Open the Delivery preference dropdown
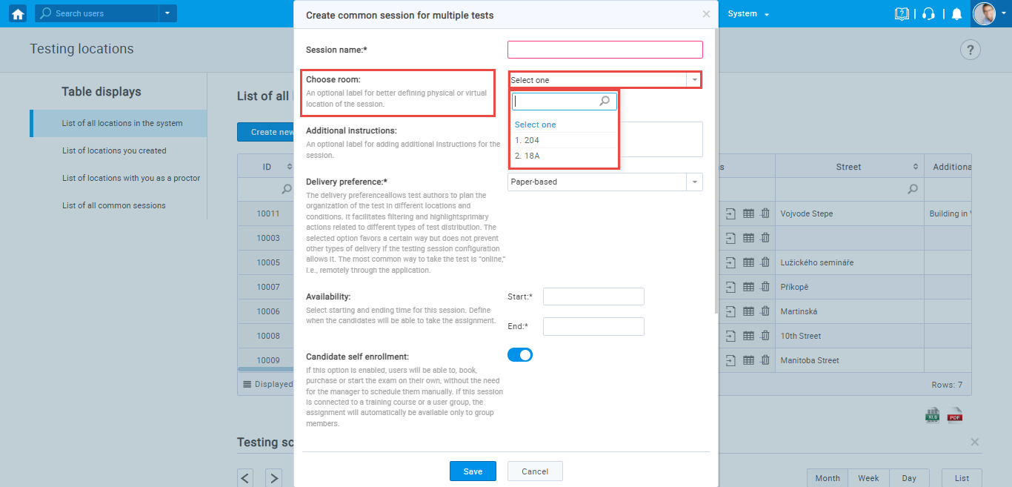 605,182
